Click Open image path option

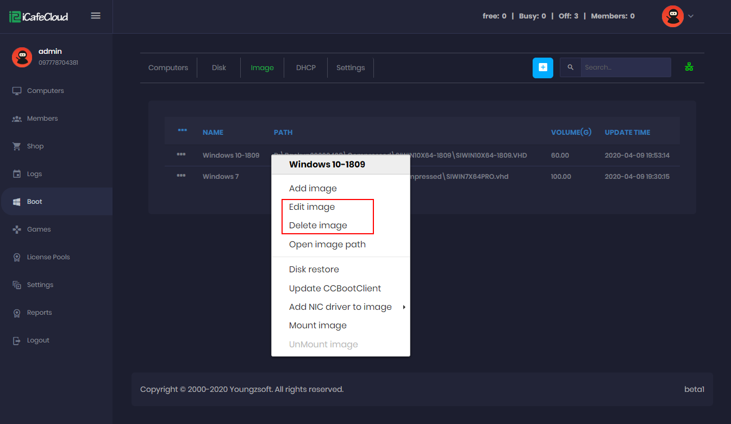327,244
